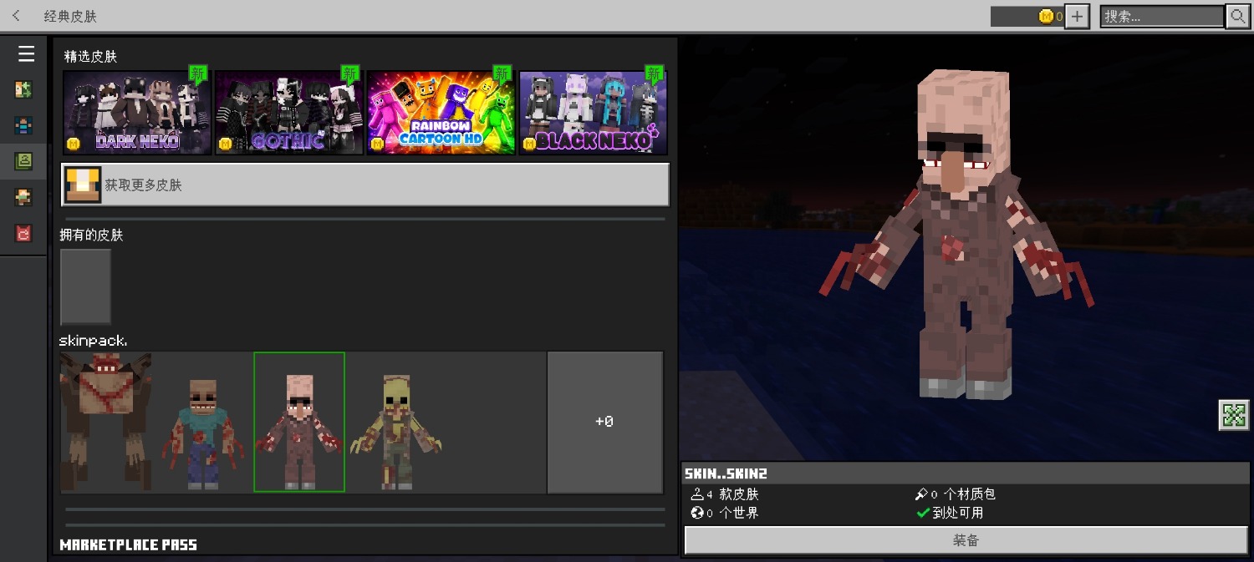Click the 获取更多皮肤 button
1254x562 pixels.
click(365, 185)
